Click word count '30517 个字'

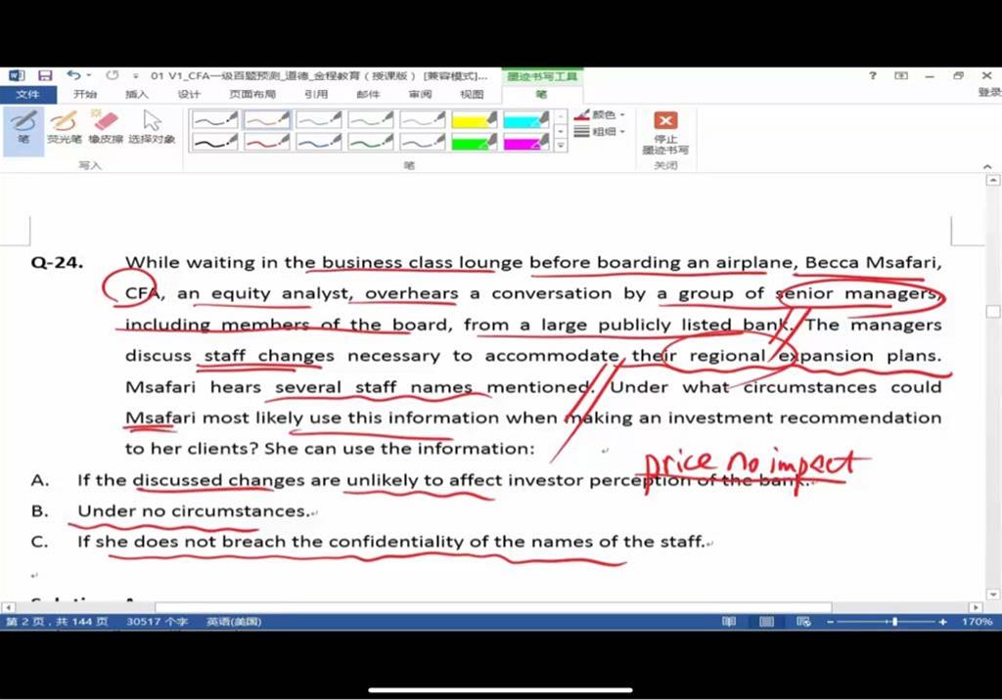[158, 622]
